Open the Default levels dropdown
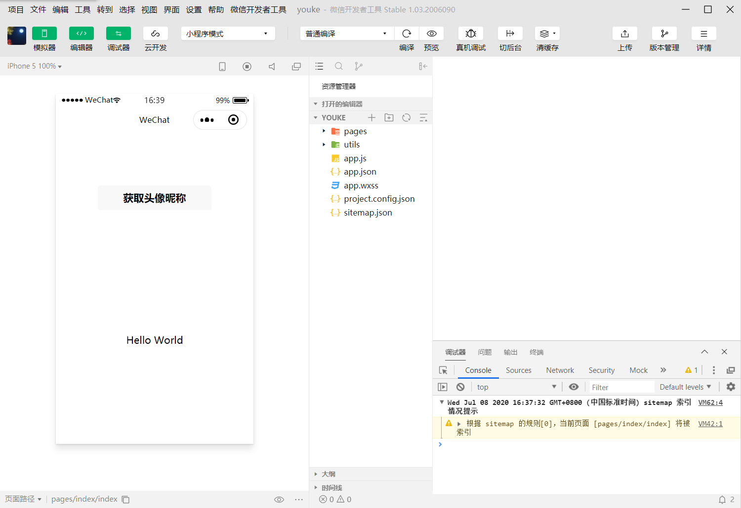 [685, 387]
